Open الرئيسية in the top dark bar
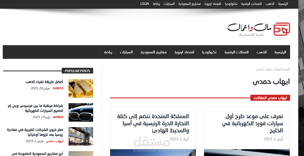The image size is (304, 156). [x=283, y=4]
